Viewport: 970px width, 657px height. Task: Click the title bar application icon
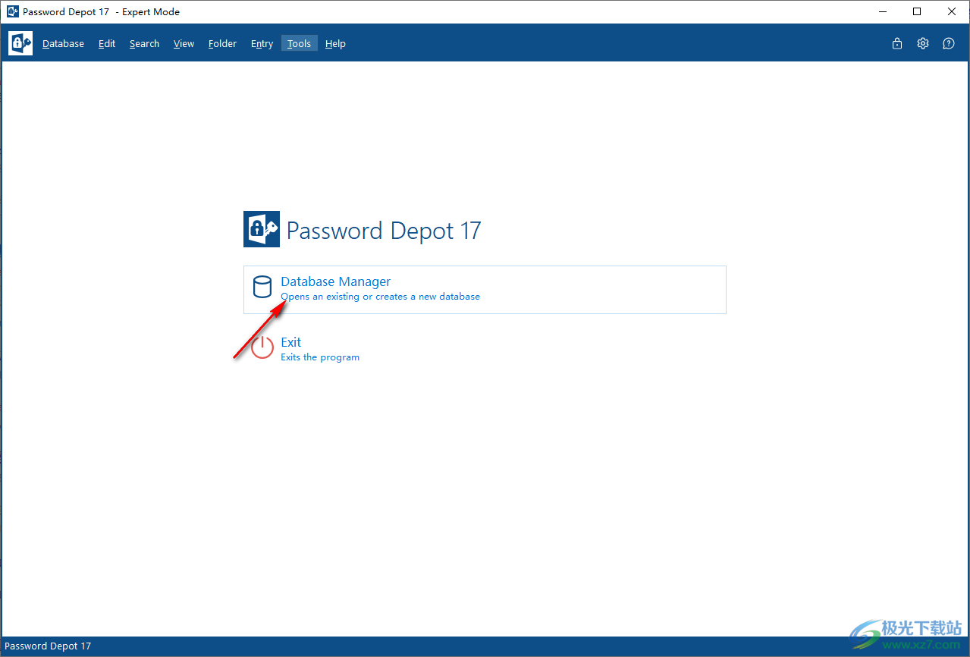click(12, 11)
